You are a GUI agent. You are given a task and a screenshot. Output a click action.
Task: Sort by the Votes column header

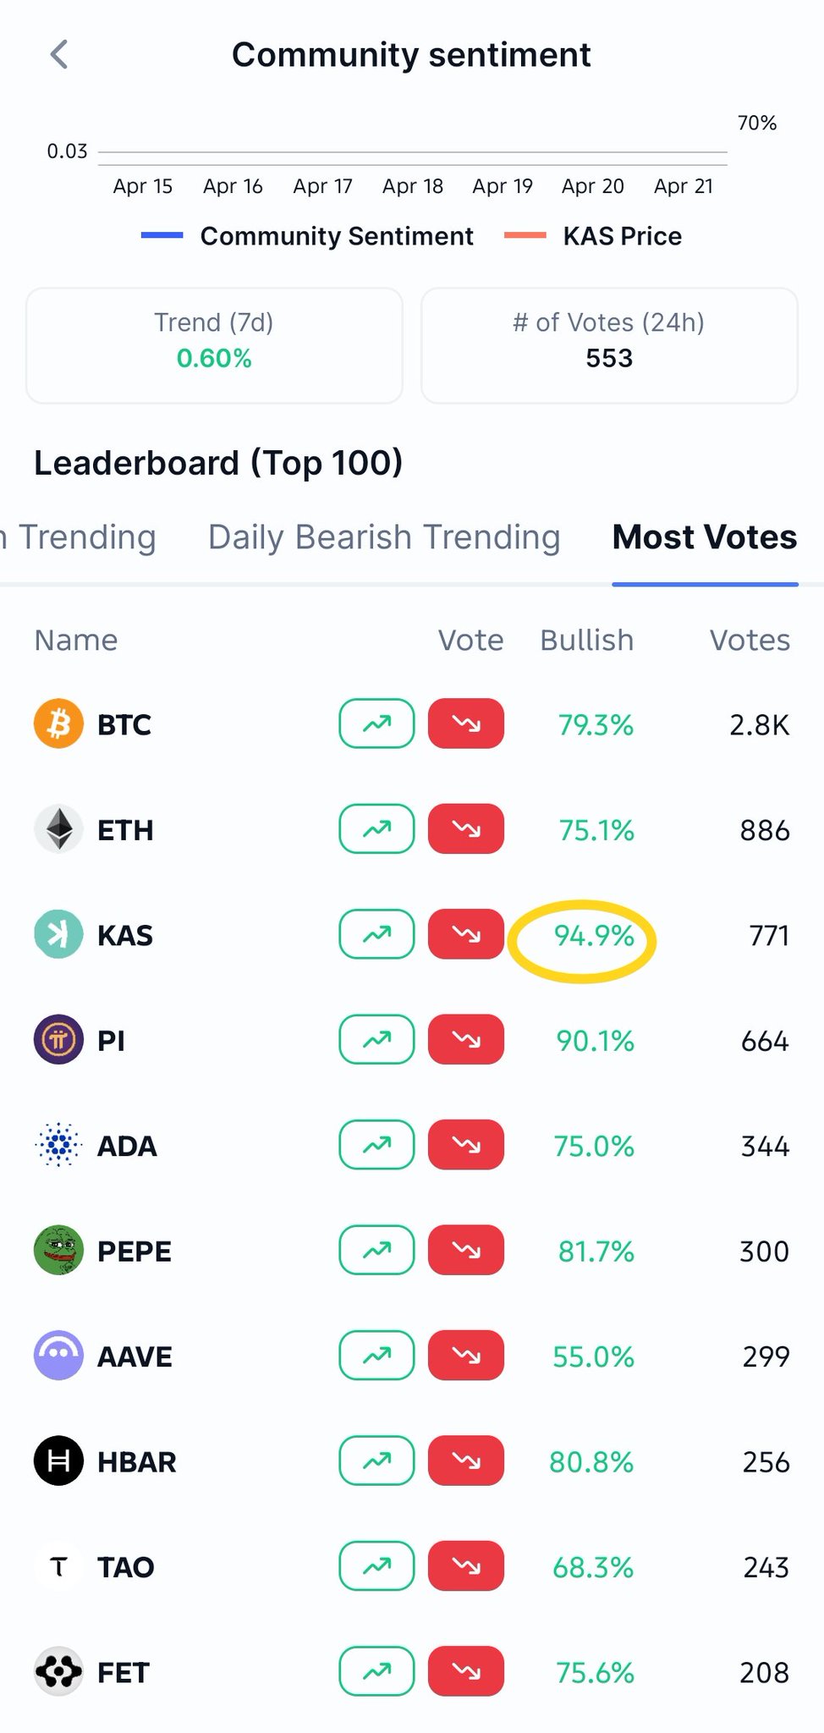[x=750, y=641]
